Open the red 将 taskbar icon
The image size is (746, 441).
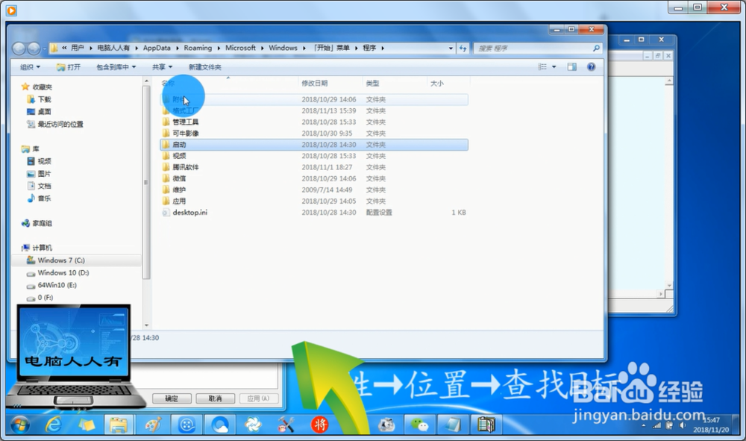[320, 425]
